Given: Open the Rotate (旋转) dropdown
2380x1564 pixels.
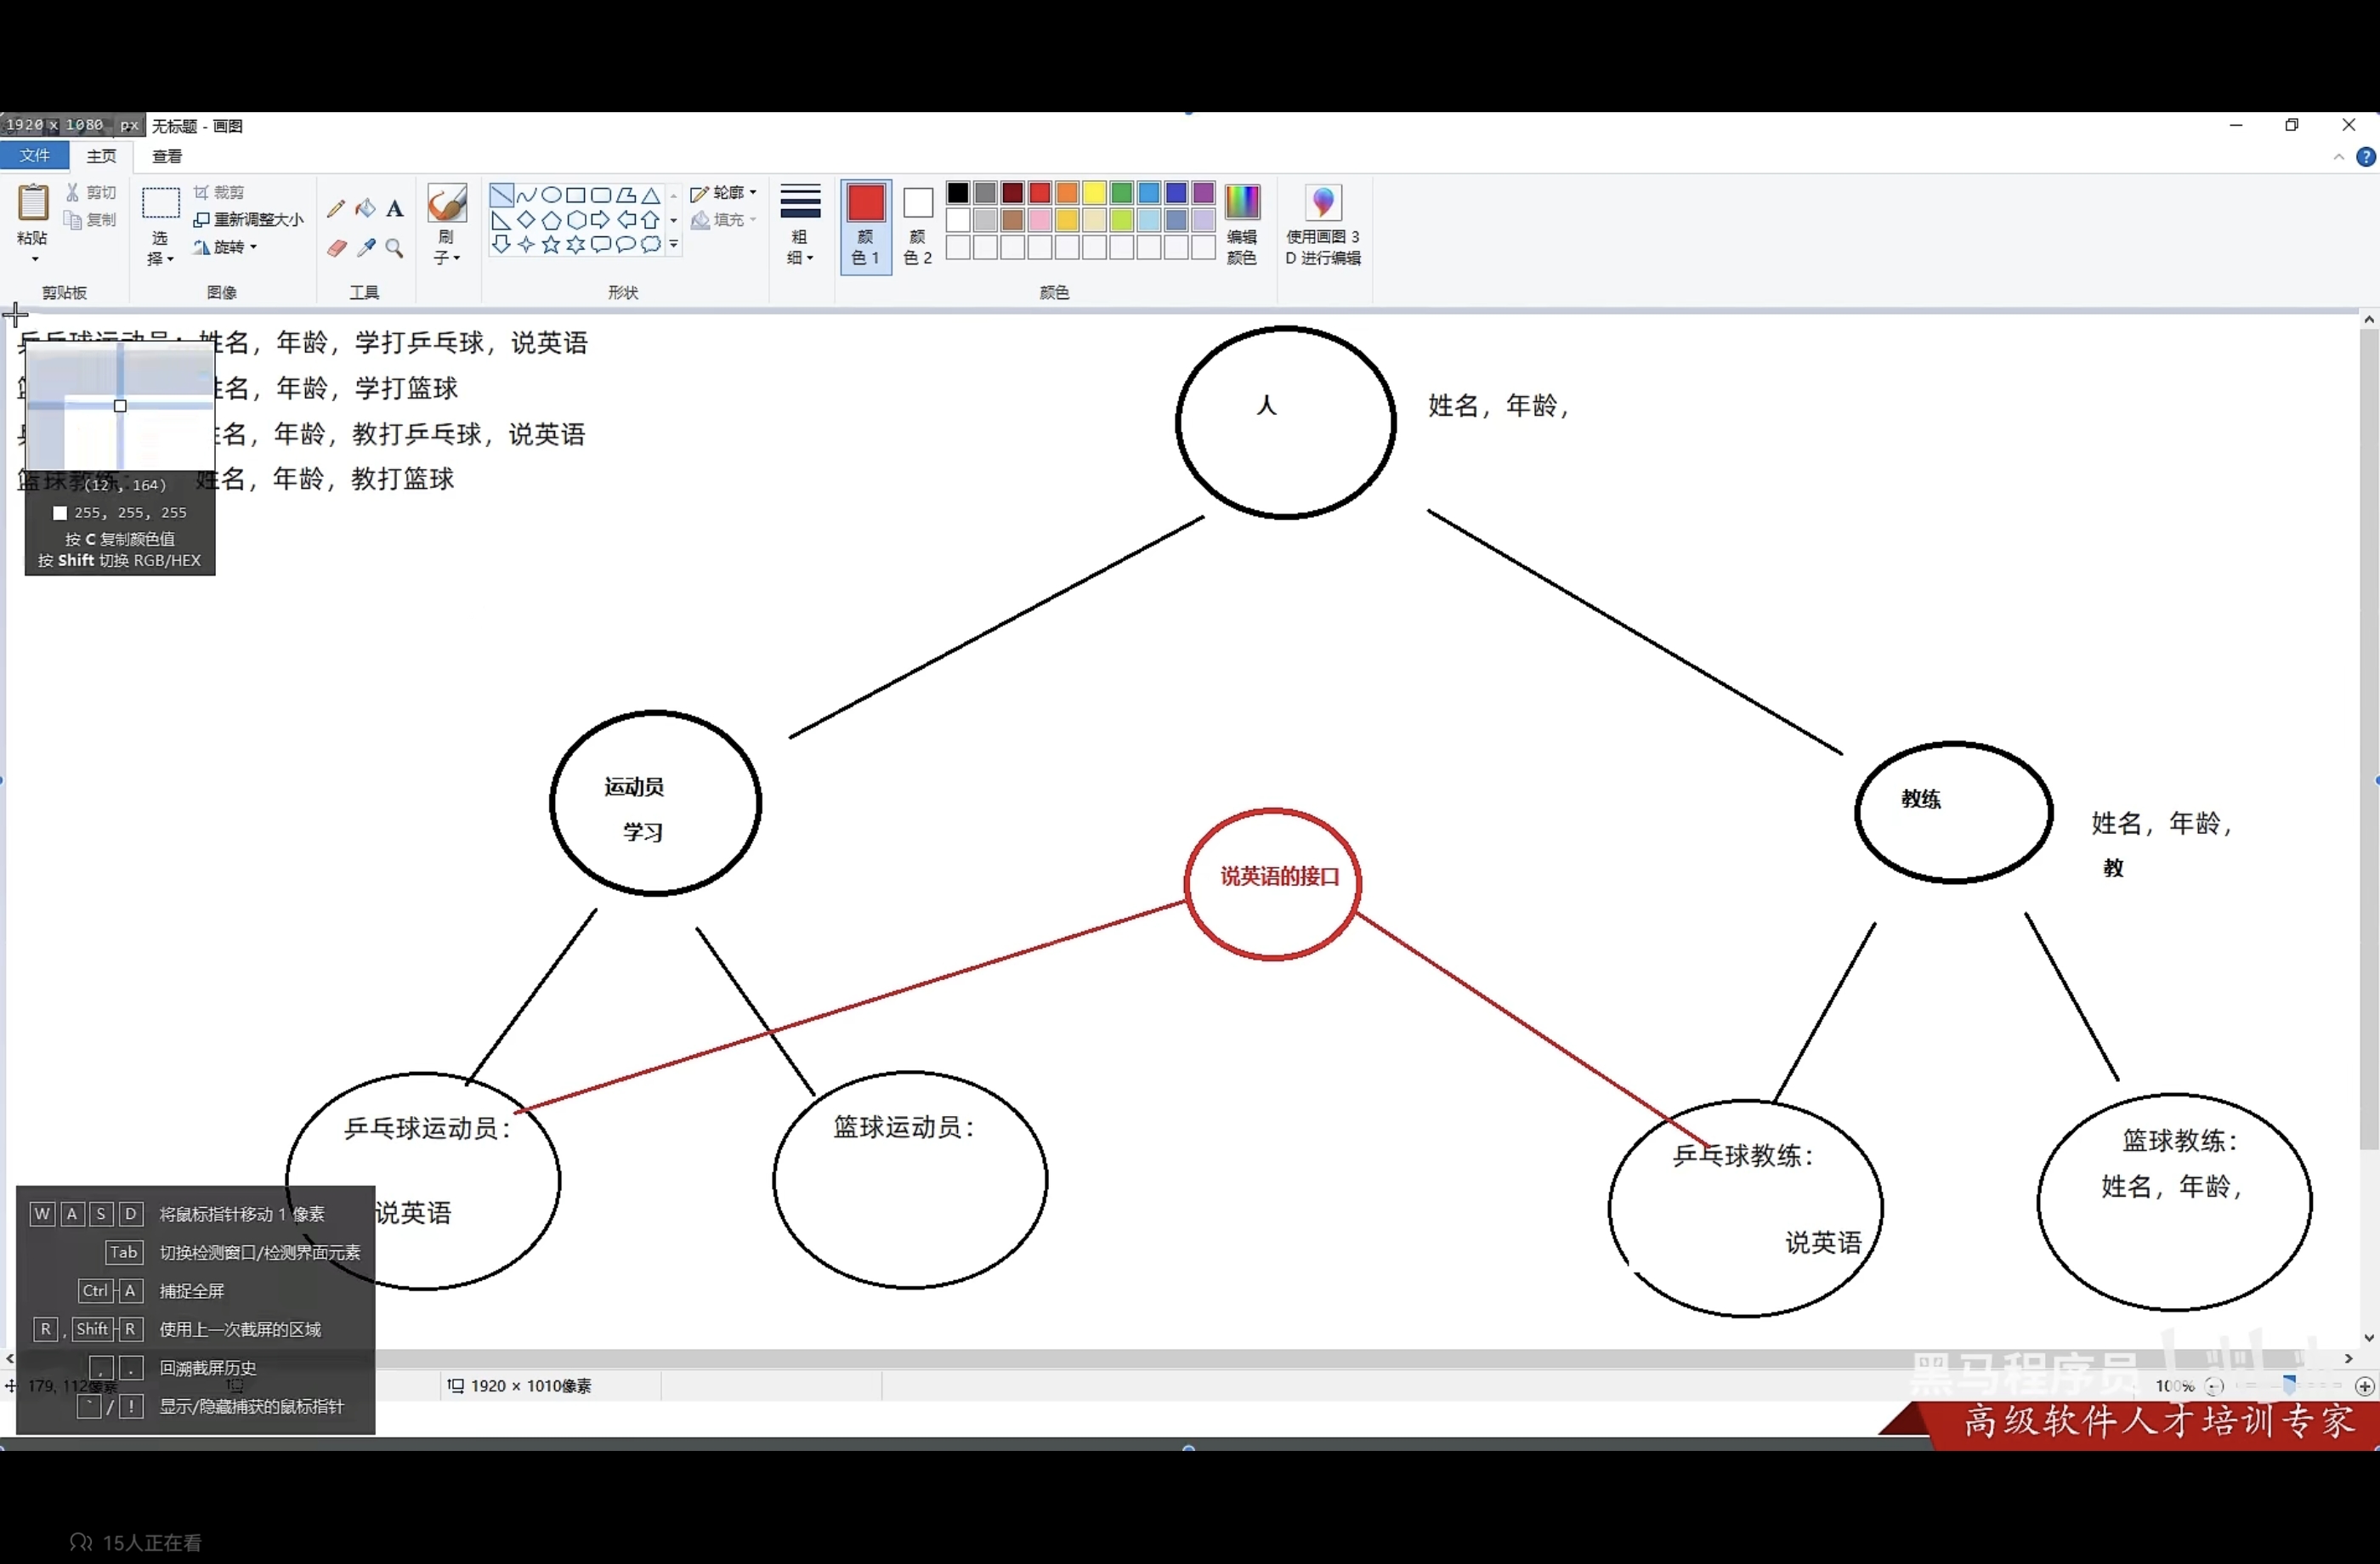Looking at the screenshot, I should [x=227, y=247].
